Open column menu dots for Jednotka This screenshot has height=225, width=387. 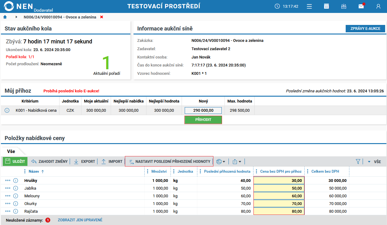[174, 171]
